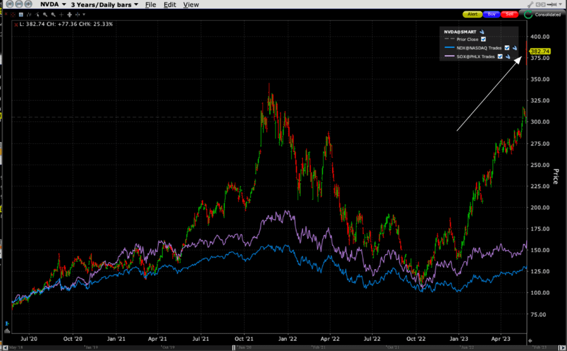567x351 pixels.
Task: Open the SOX@PHLX Trades wrench settings
Action: point(508,57)
